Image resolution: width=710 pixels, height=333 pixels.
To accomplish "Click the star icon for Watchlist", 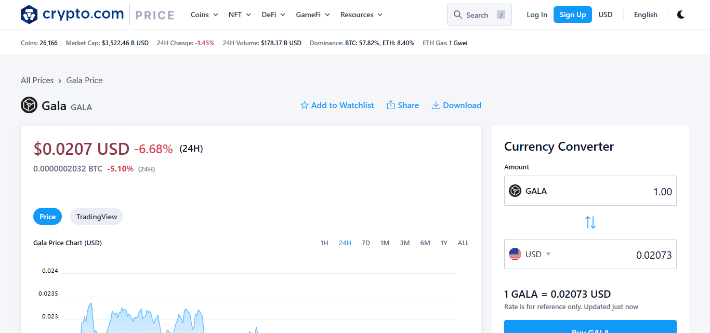I will [305, 105].
